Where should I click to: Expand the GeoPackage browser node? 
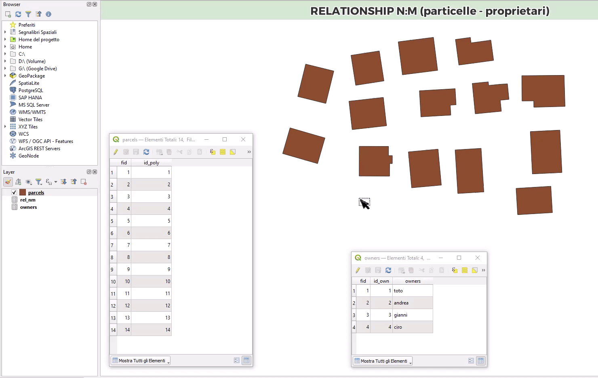[5, 76]
